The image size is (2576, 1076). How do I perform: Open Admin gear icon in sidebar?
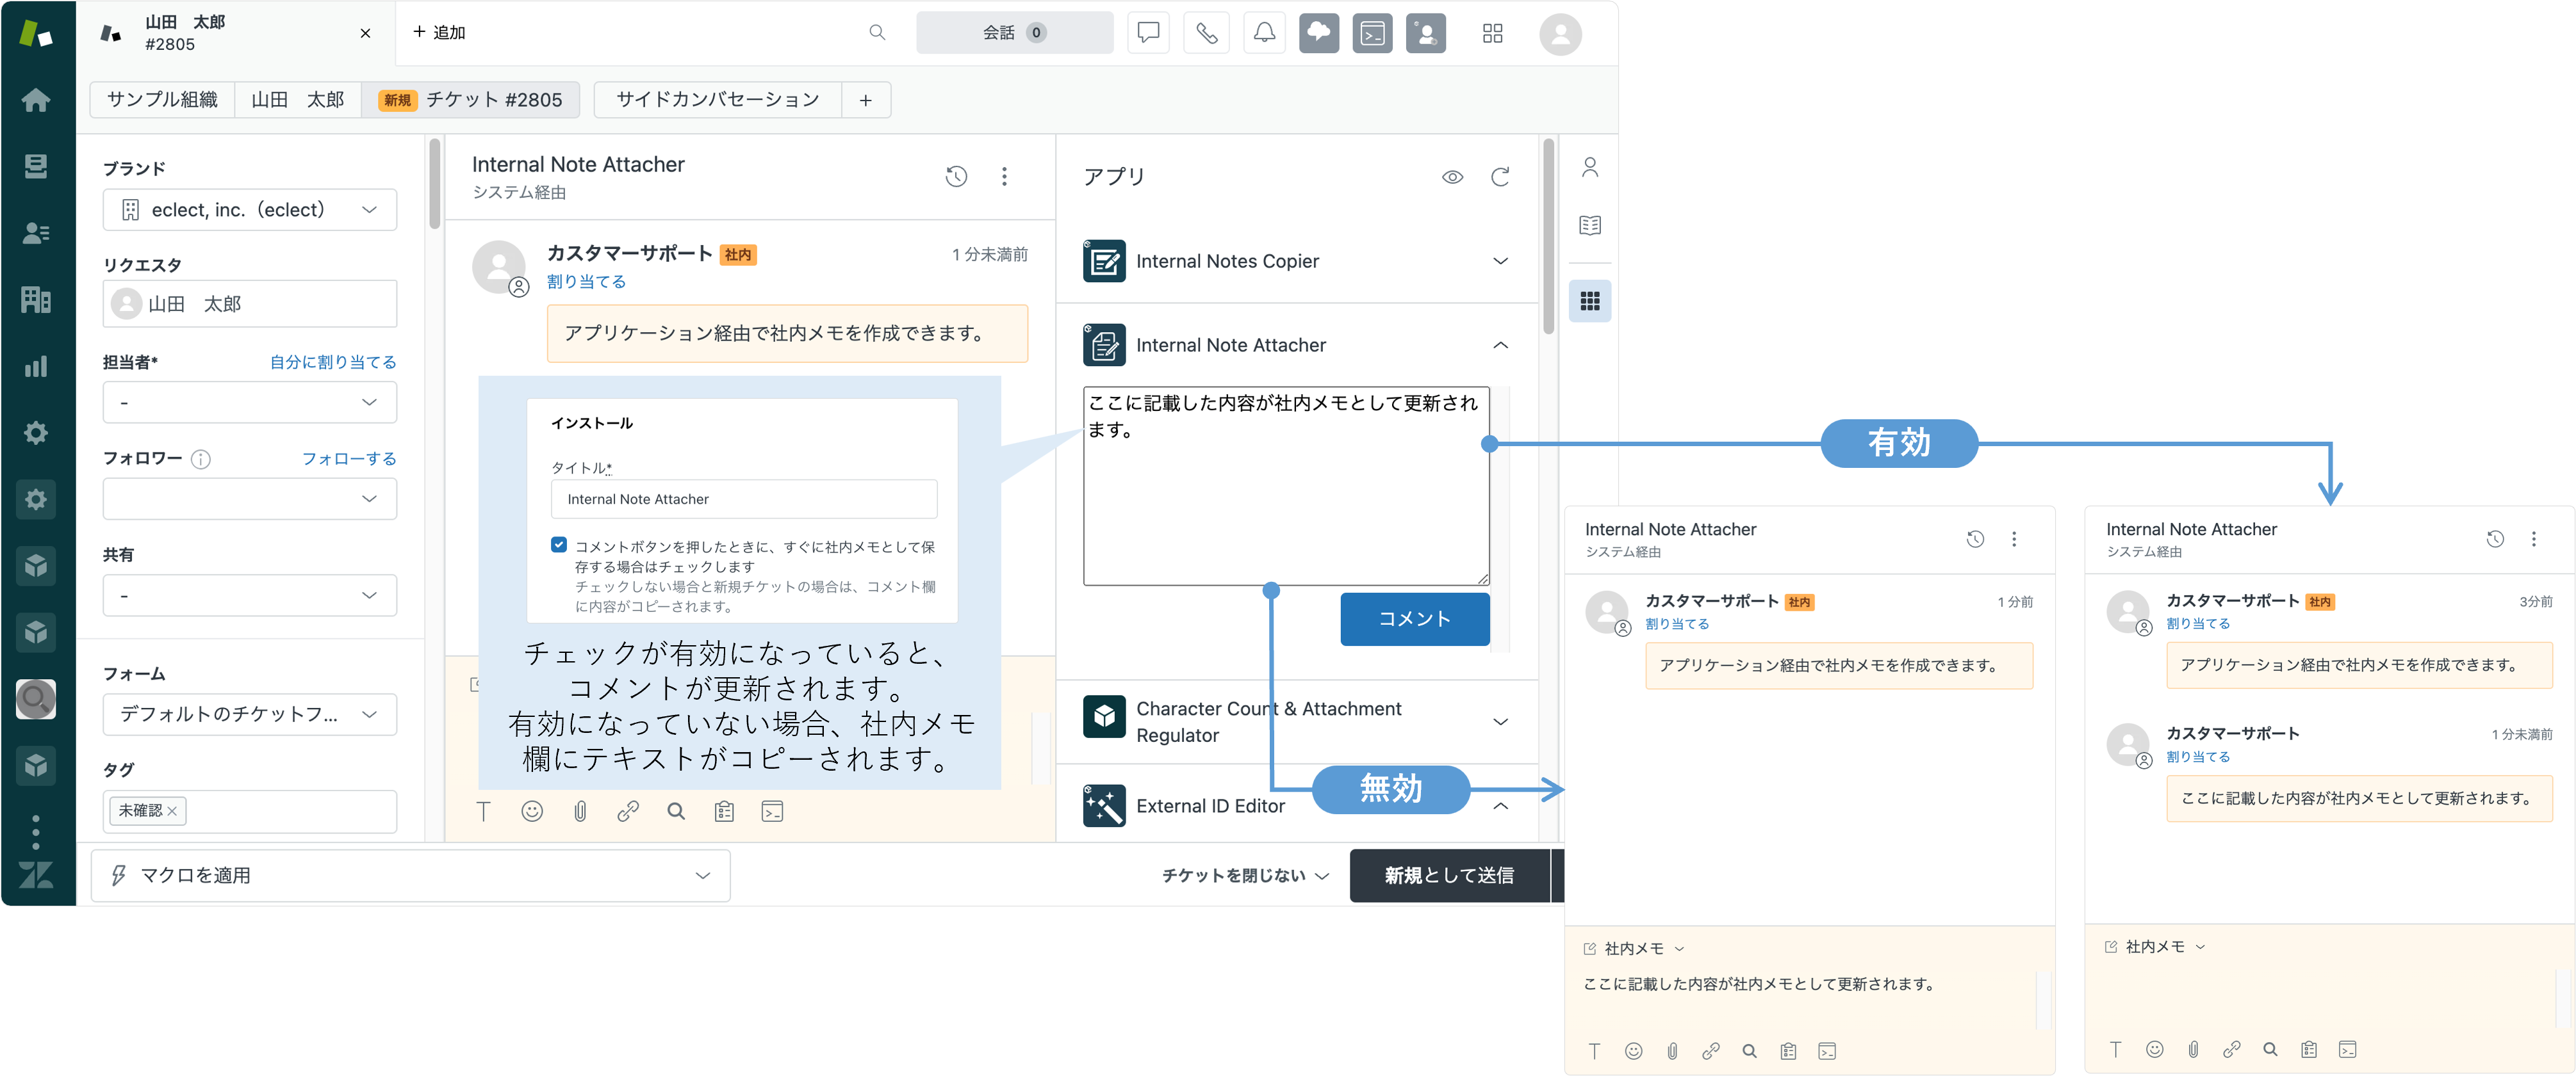(36, 433)
